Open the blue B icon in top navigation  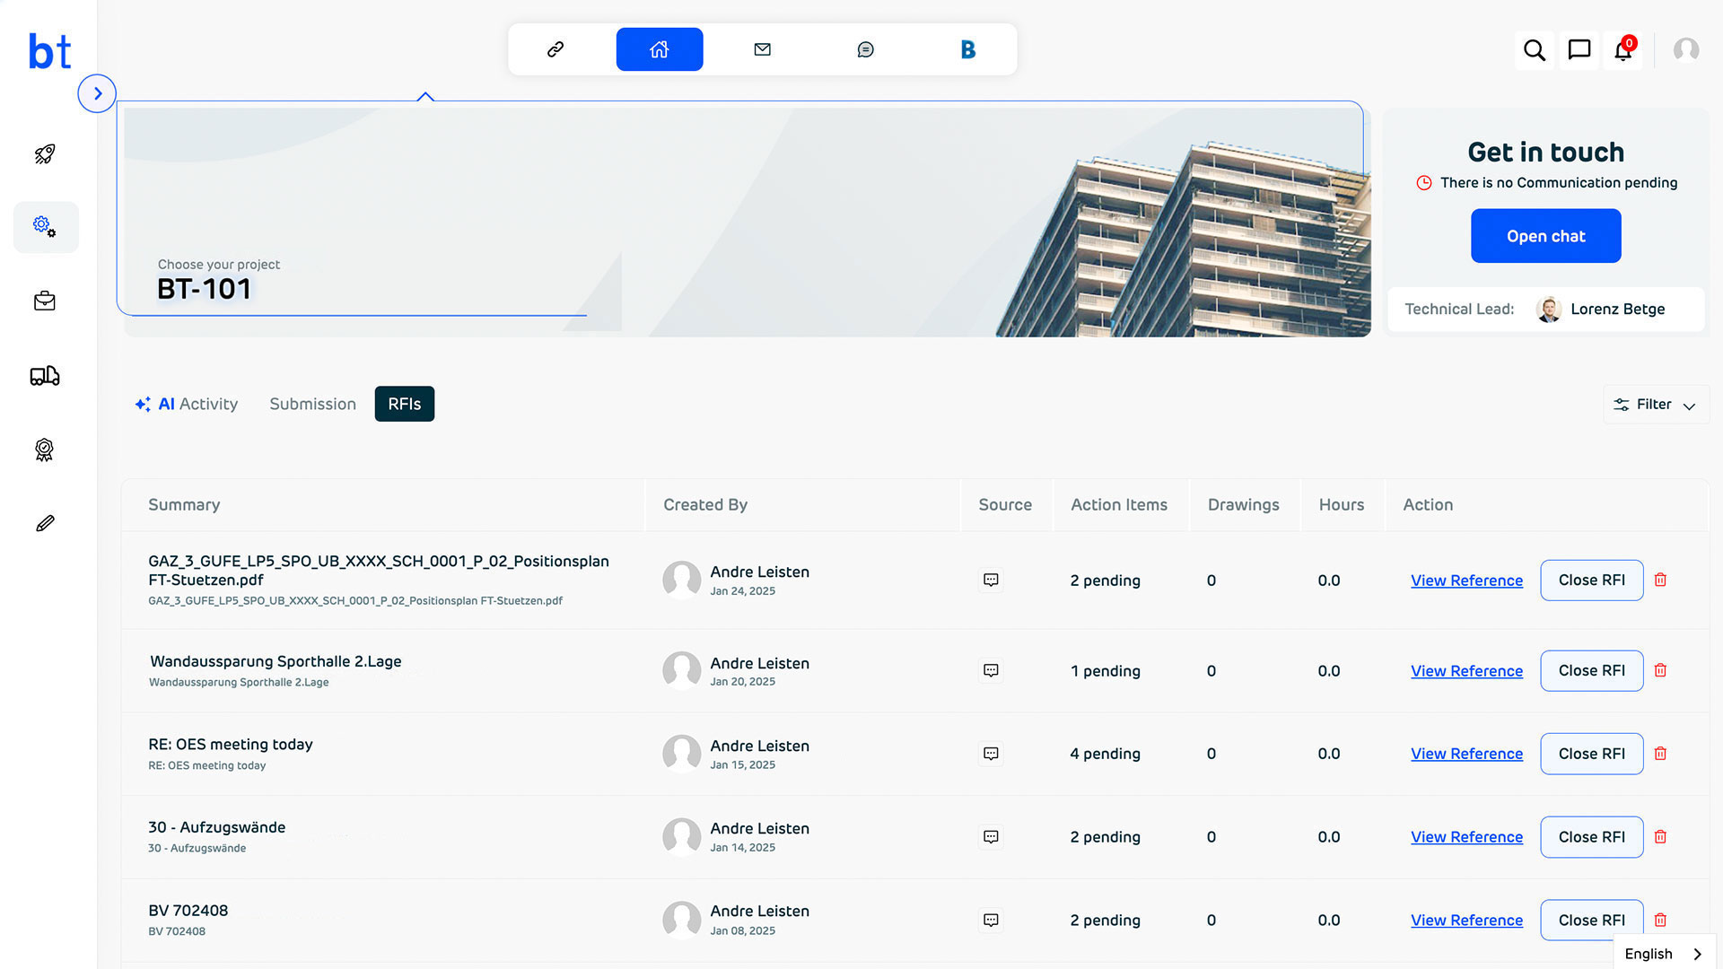[x=968, y=49]
